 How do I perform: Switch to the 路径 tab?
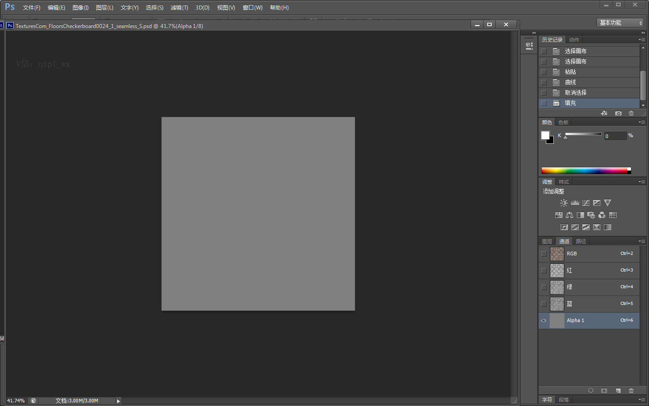(581, 241)
